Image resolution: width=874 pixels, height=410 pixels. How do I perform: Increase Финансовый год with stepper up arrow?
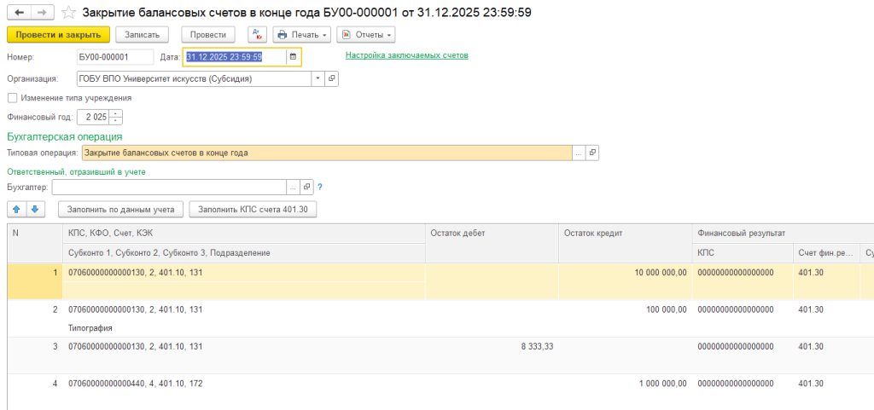tap(117, 113)
